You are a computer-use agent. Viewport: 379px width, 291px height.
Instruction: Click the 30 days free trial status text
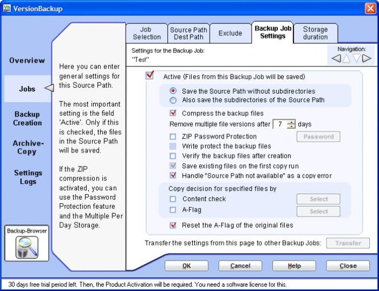click(x=148, y=284)
